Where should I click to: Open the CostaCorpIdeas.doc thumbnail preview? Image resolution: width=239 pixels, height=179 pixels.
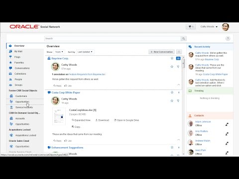(59, 116)
